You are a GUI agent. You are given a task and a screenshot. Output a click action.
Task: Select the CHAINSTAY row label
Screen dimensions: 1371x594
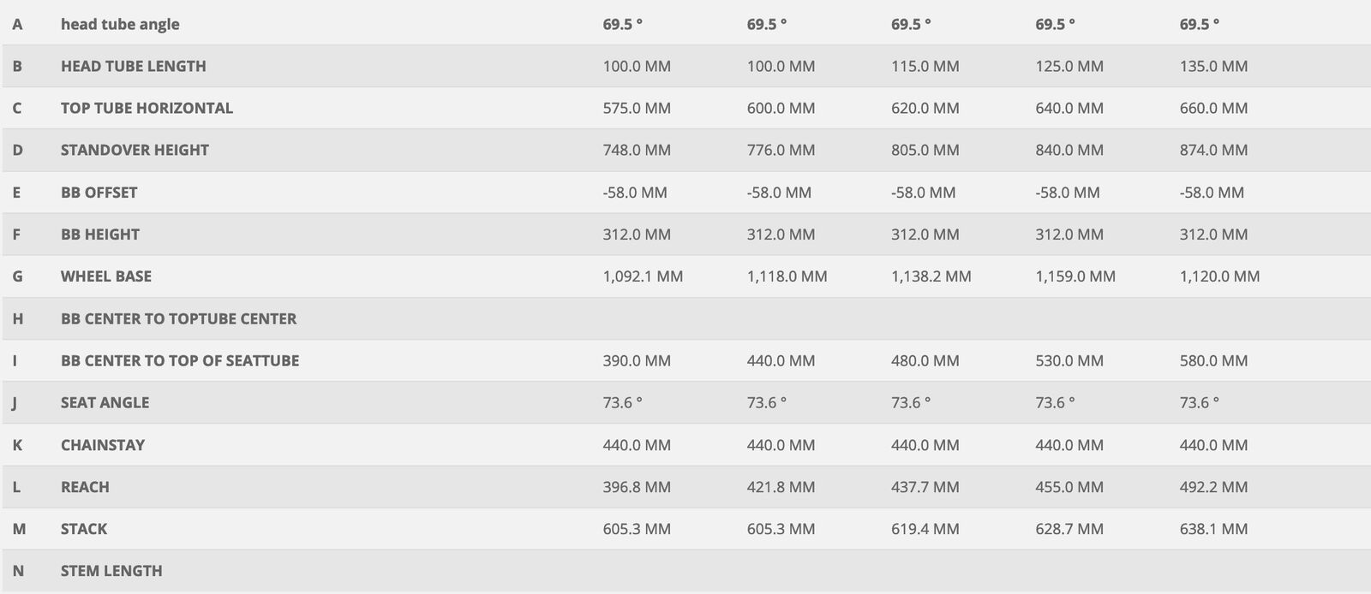point(103,445)
